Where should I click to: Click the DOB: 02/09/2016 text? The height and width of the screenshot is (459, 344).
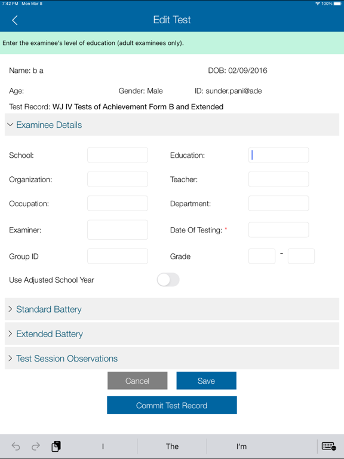238,71
